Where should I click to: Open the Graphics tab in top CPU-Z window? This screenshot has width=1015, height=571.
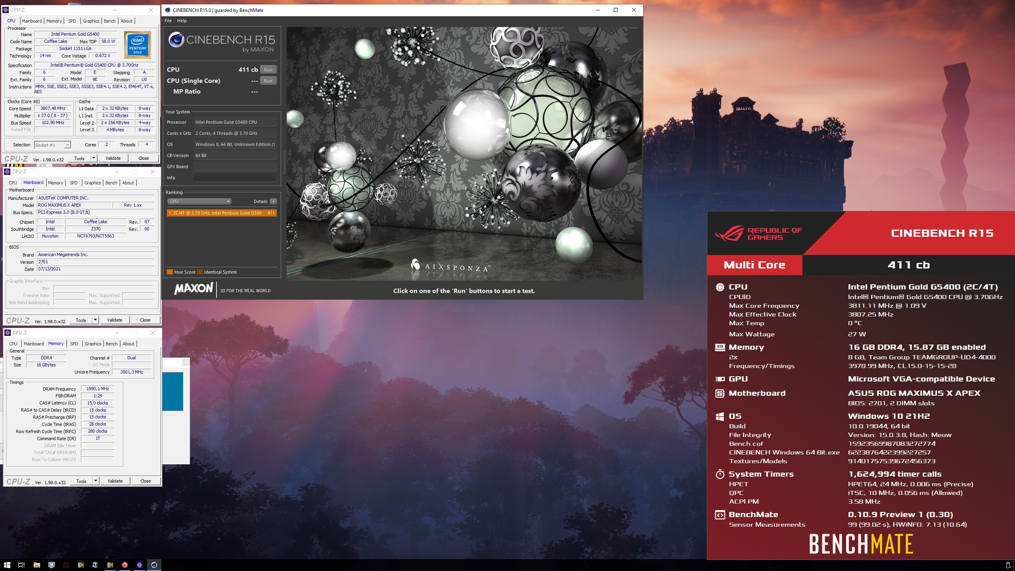pyautogui.click(x=91, y=21)
